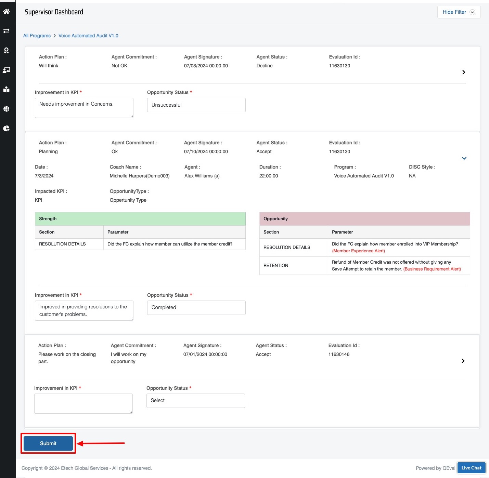Select the coaching presenter sidebar icon
This screenshot has width=489, height=478.
point(6,70)
